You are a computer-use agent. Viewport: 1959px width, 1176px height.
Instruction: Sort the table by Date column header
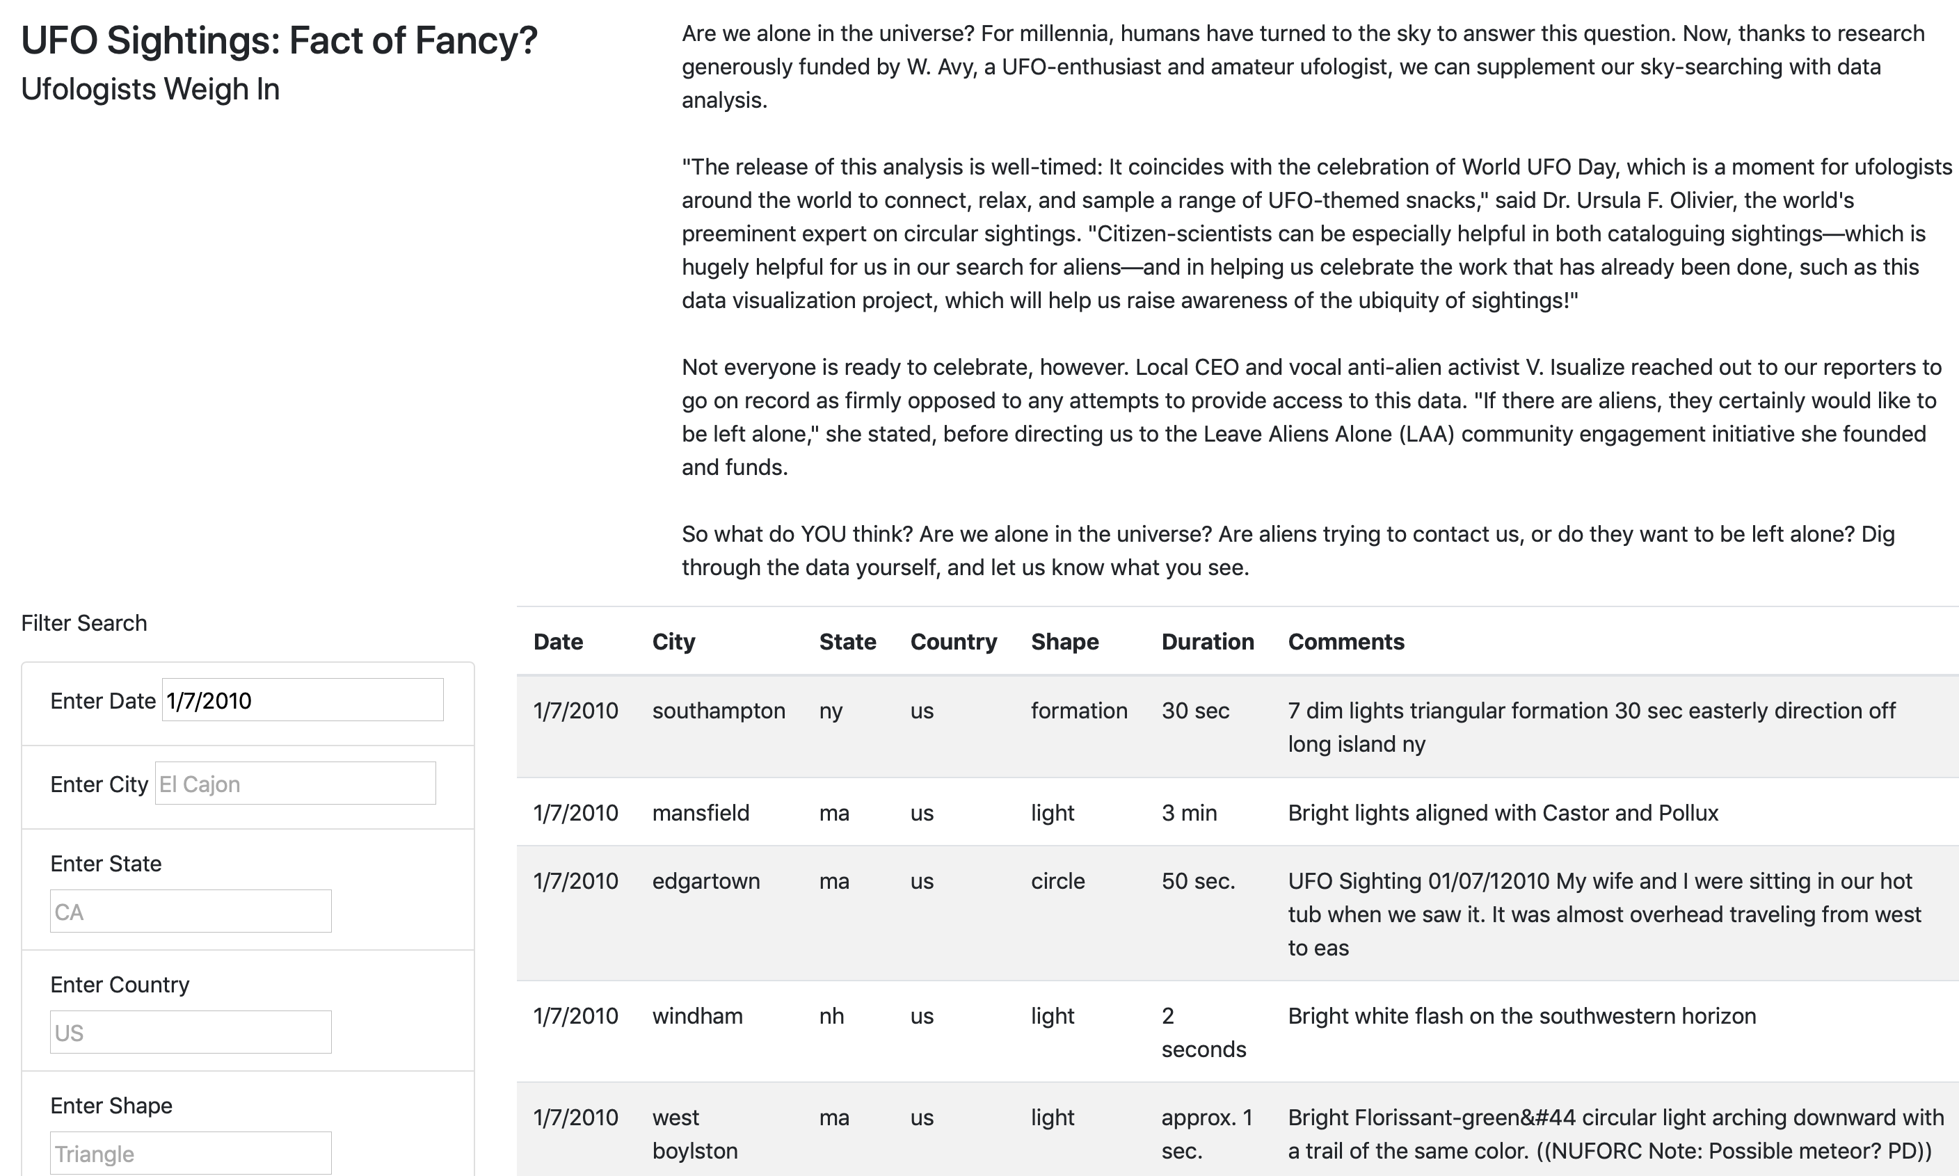point(558,641)
